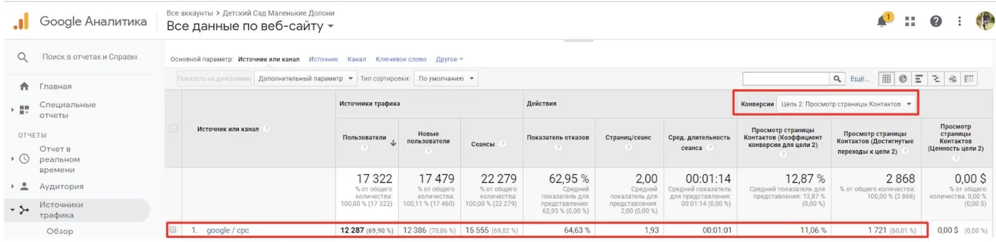Open the Другое dimension dropdown
Screen dimensions: 996x242
tap(449, 60)
